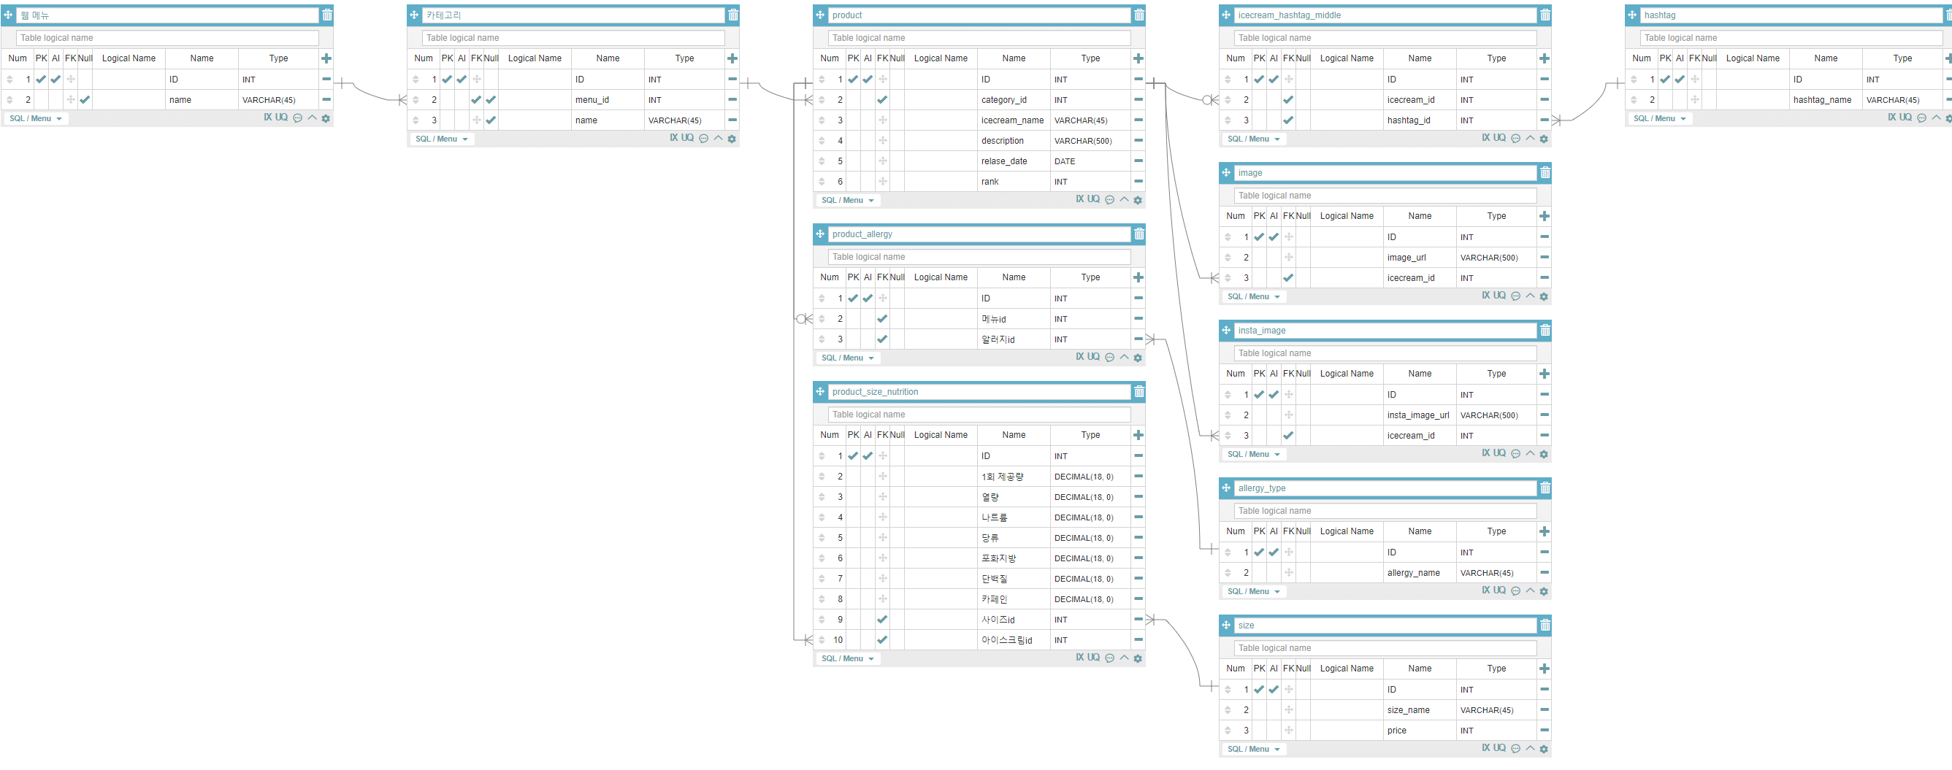The image size is (1952, 770).
Task: Open SQL/Menu on the allergy_type table
Action: pos(1253,591)
